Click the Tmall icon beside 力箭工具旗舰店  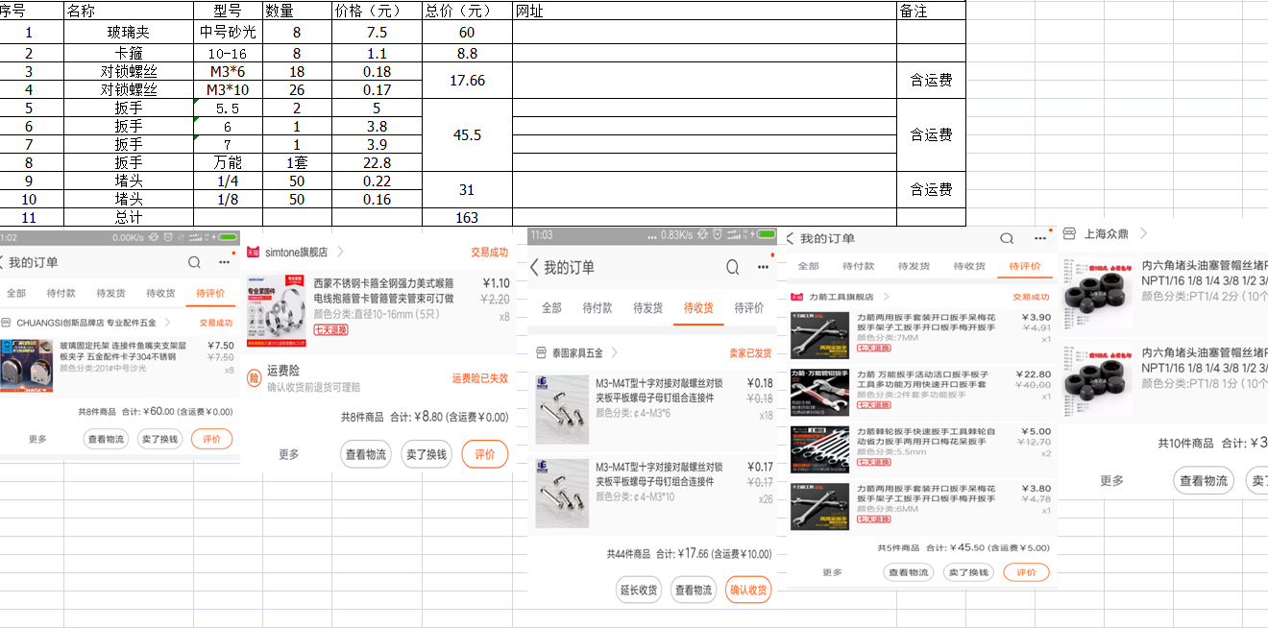[x=796, y=298]
